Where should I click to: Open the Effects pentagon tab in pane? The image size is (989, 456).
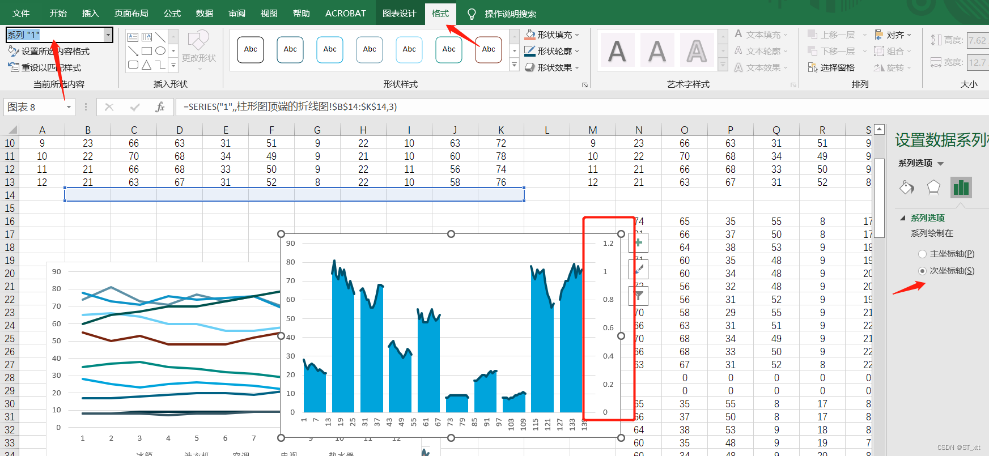point(933,187)
